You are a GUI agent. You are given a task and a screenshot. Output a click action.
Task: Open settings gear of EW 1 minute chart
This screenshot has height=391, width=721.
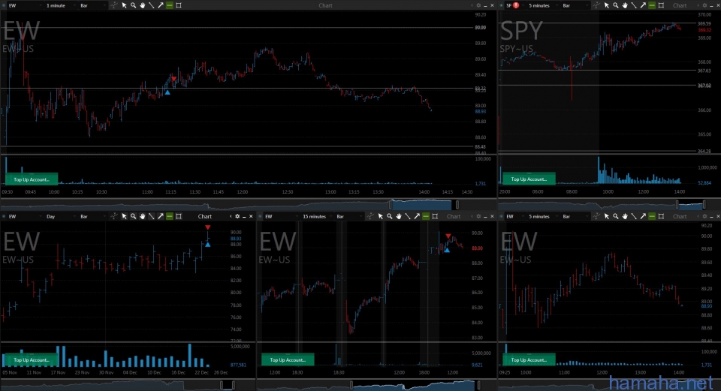click(x=478, y=5)
